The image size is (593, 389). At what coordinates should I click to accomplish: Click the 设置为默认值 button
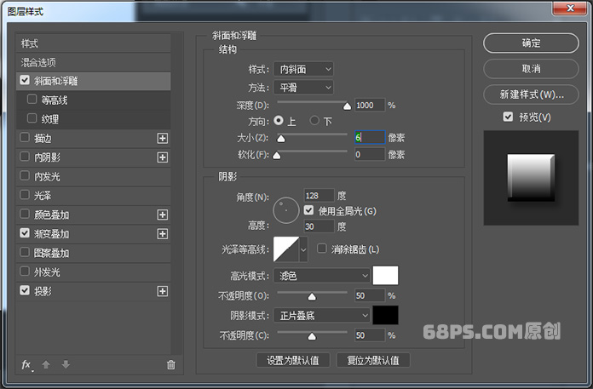point(293,360)
